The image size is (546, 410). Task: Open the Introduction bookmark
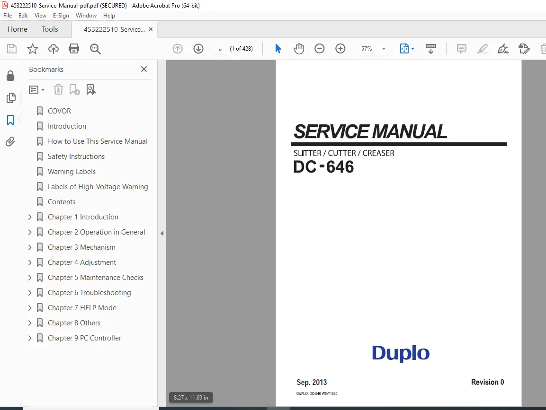click(67, 126)
